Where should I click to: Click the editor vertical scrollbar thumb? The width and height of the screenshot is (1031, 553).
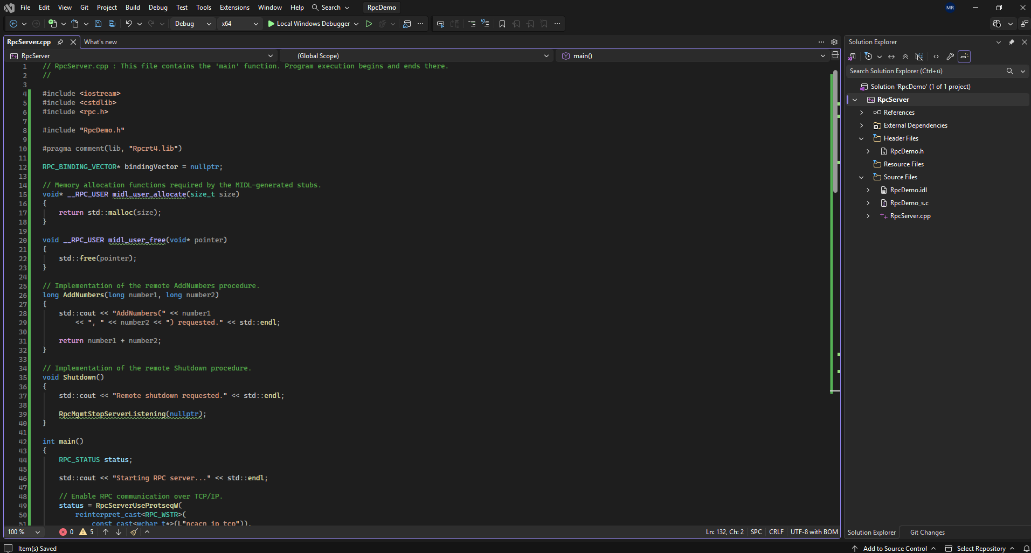[835, 132]
